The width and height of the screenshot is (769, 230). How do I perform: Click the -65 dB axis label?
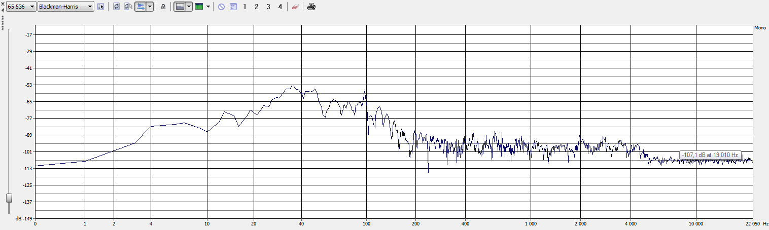click(28, 101)
